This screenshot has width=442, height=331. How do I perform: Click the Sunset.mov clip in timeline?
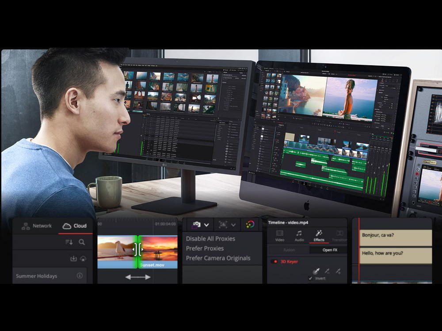coord(158,252)
